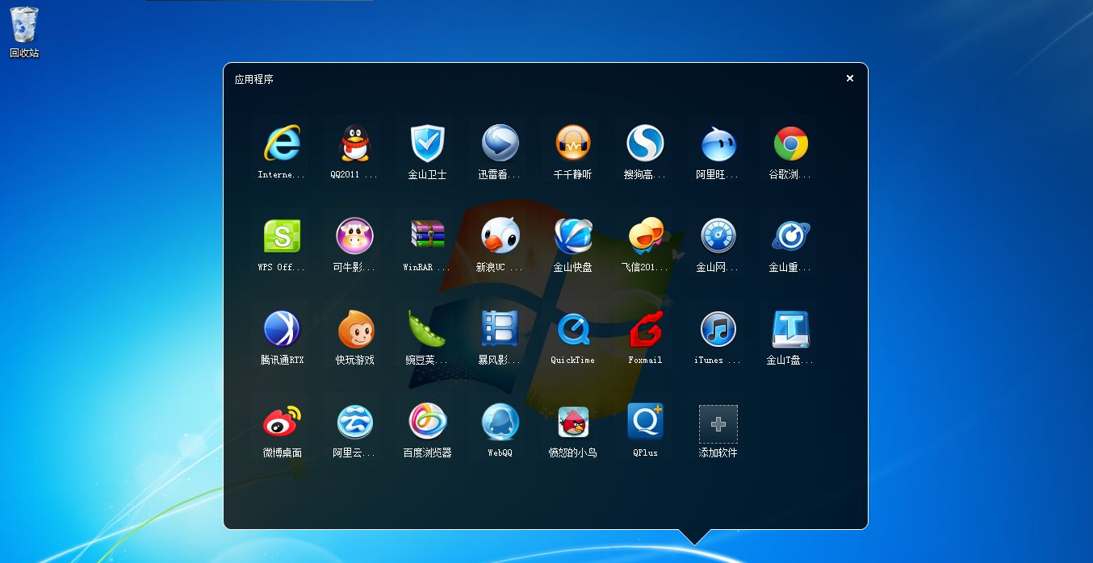Launch the 千千静听 music player

[572, 144]
